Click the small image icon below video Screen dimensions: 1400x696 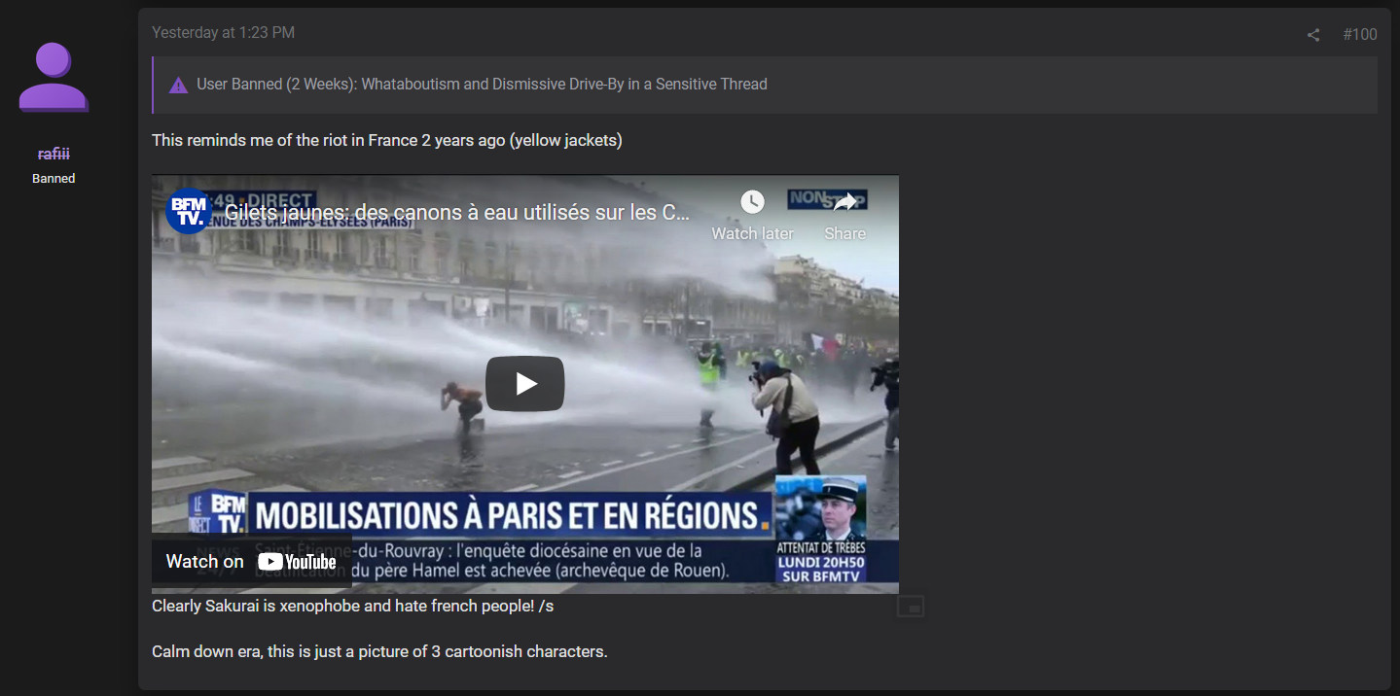click(911, 608)
